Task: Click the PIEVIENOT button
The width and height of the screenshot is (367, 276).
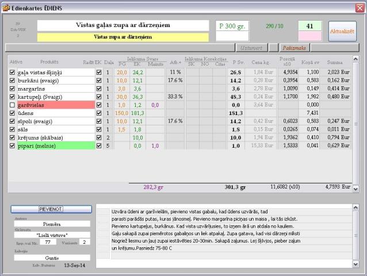Action: [x=51, y=209]
